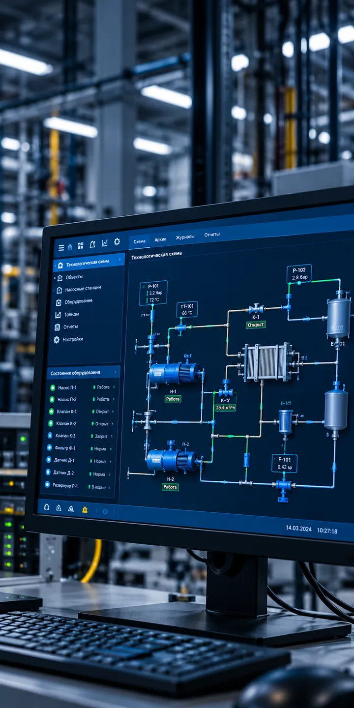Image resolution: width=354 pixels, height=708 pixels.
Task: Click the blue status indicator of Датчик Д-1
Action: point(49,460)
